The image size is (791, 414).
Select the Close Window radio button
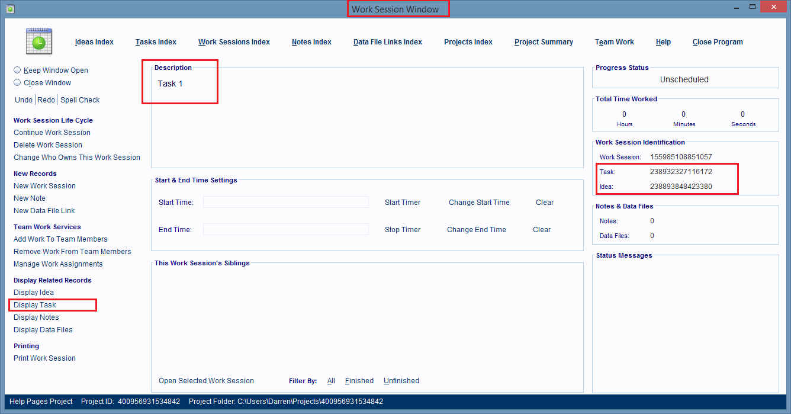coord(17,82)
